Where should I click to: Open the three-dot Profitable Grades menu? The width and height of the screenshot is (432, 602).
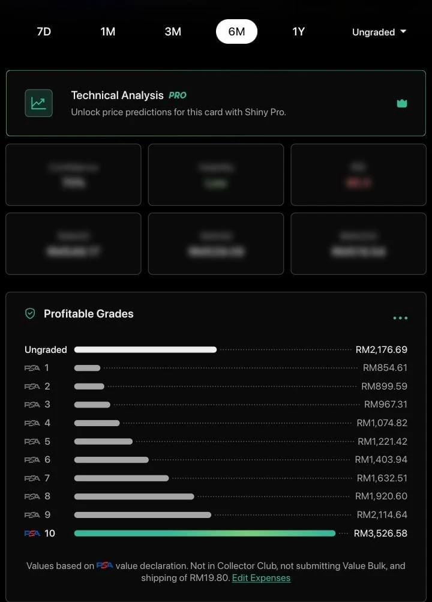(x=400, y=318)
